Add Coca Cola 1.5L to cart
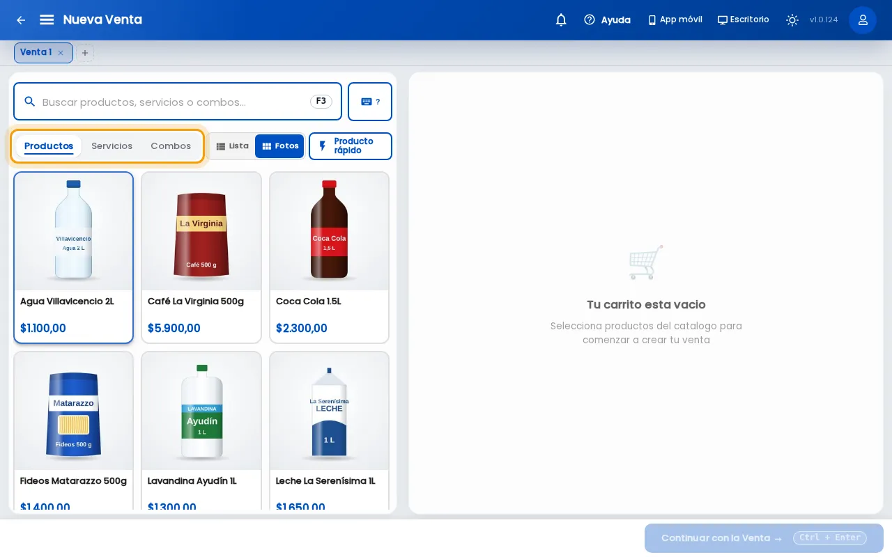The width and height of the screenshot is (892, 557). 329,258
